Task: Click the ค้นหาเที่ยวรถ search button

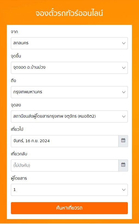Action: (x=69, y=208)
